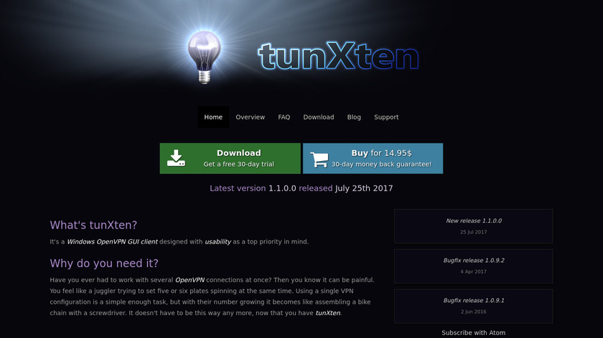
Task: Visit the Blog section
Action: (x=354, y=117)
